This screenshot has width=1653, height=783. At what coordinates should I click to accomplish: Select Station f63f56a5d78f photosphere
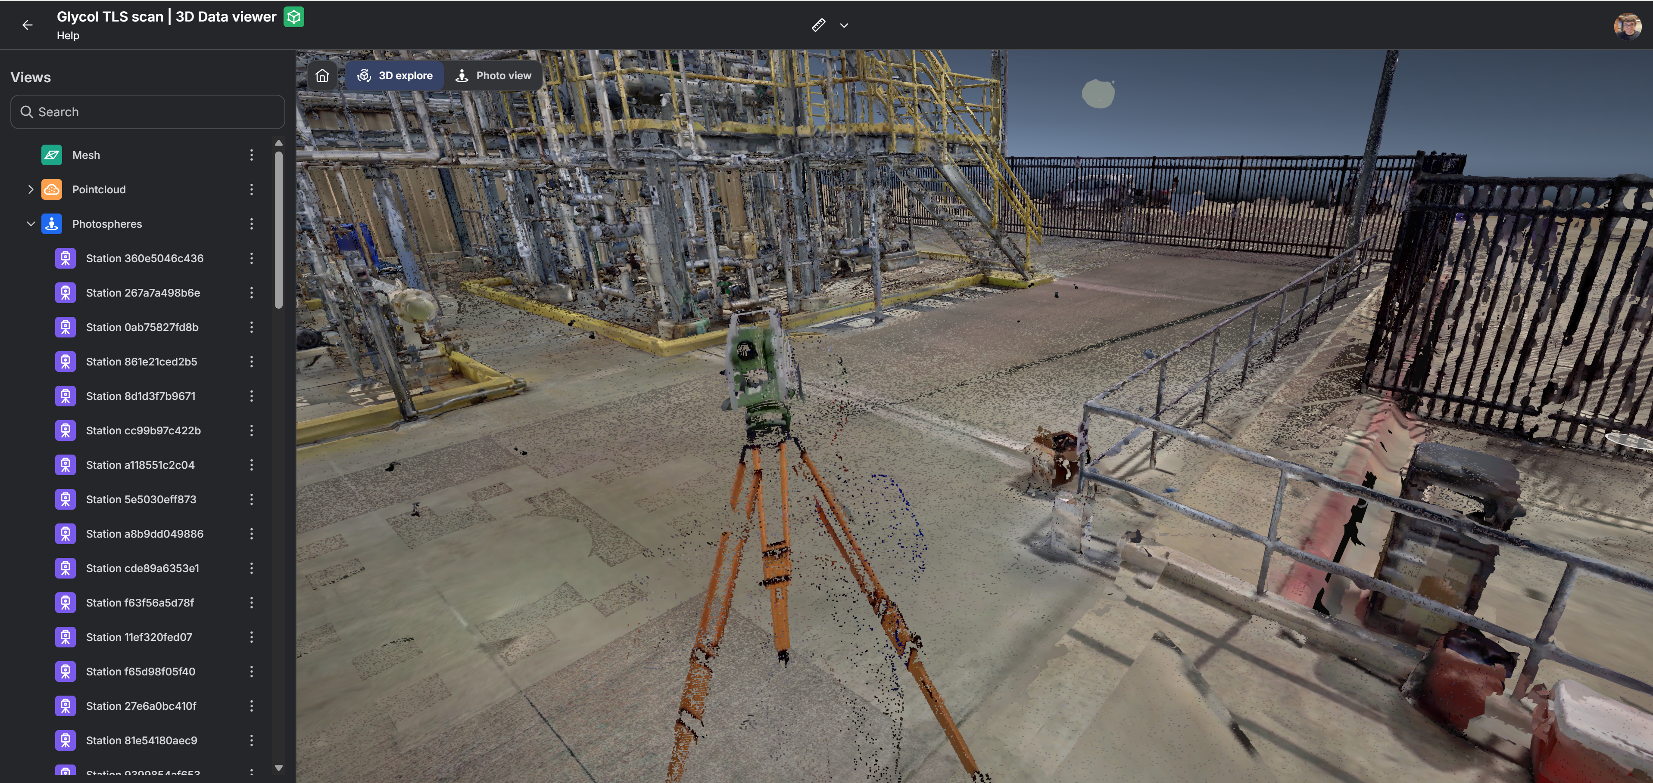point(140,603)
